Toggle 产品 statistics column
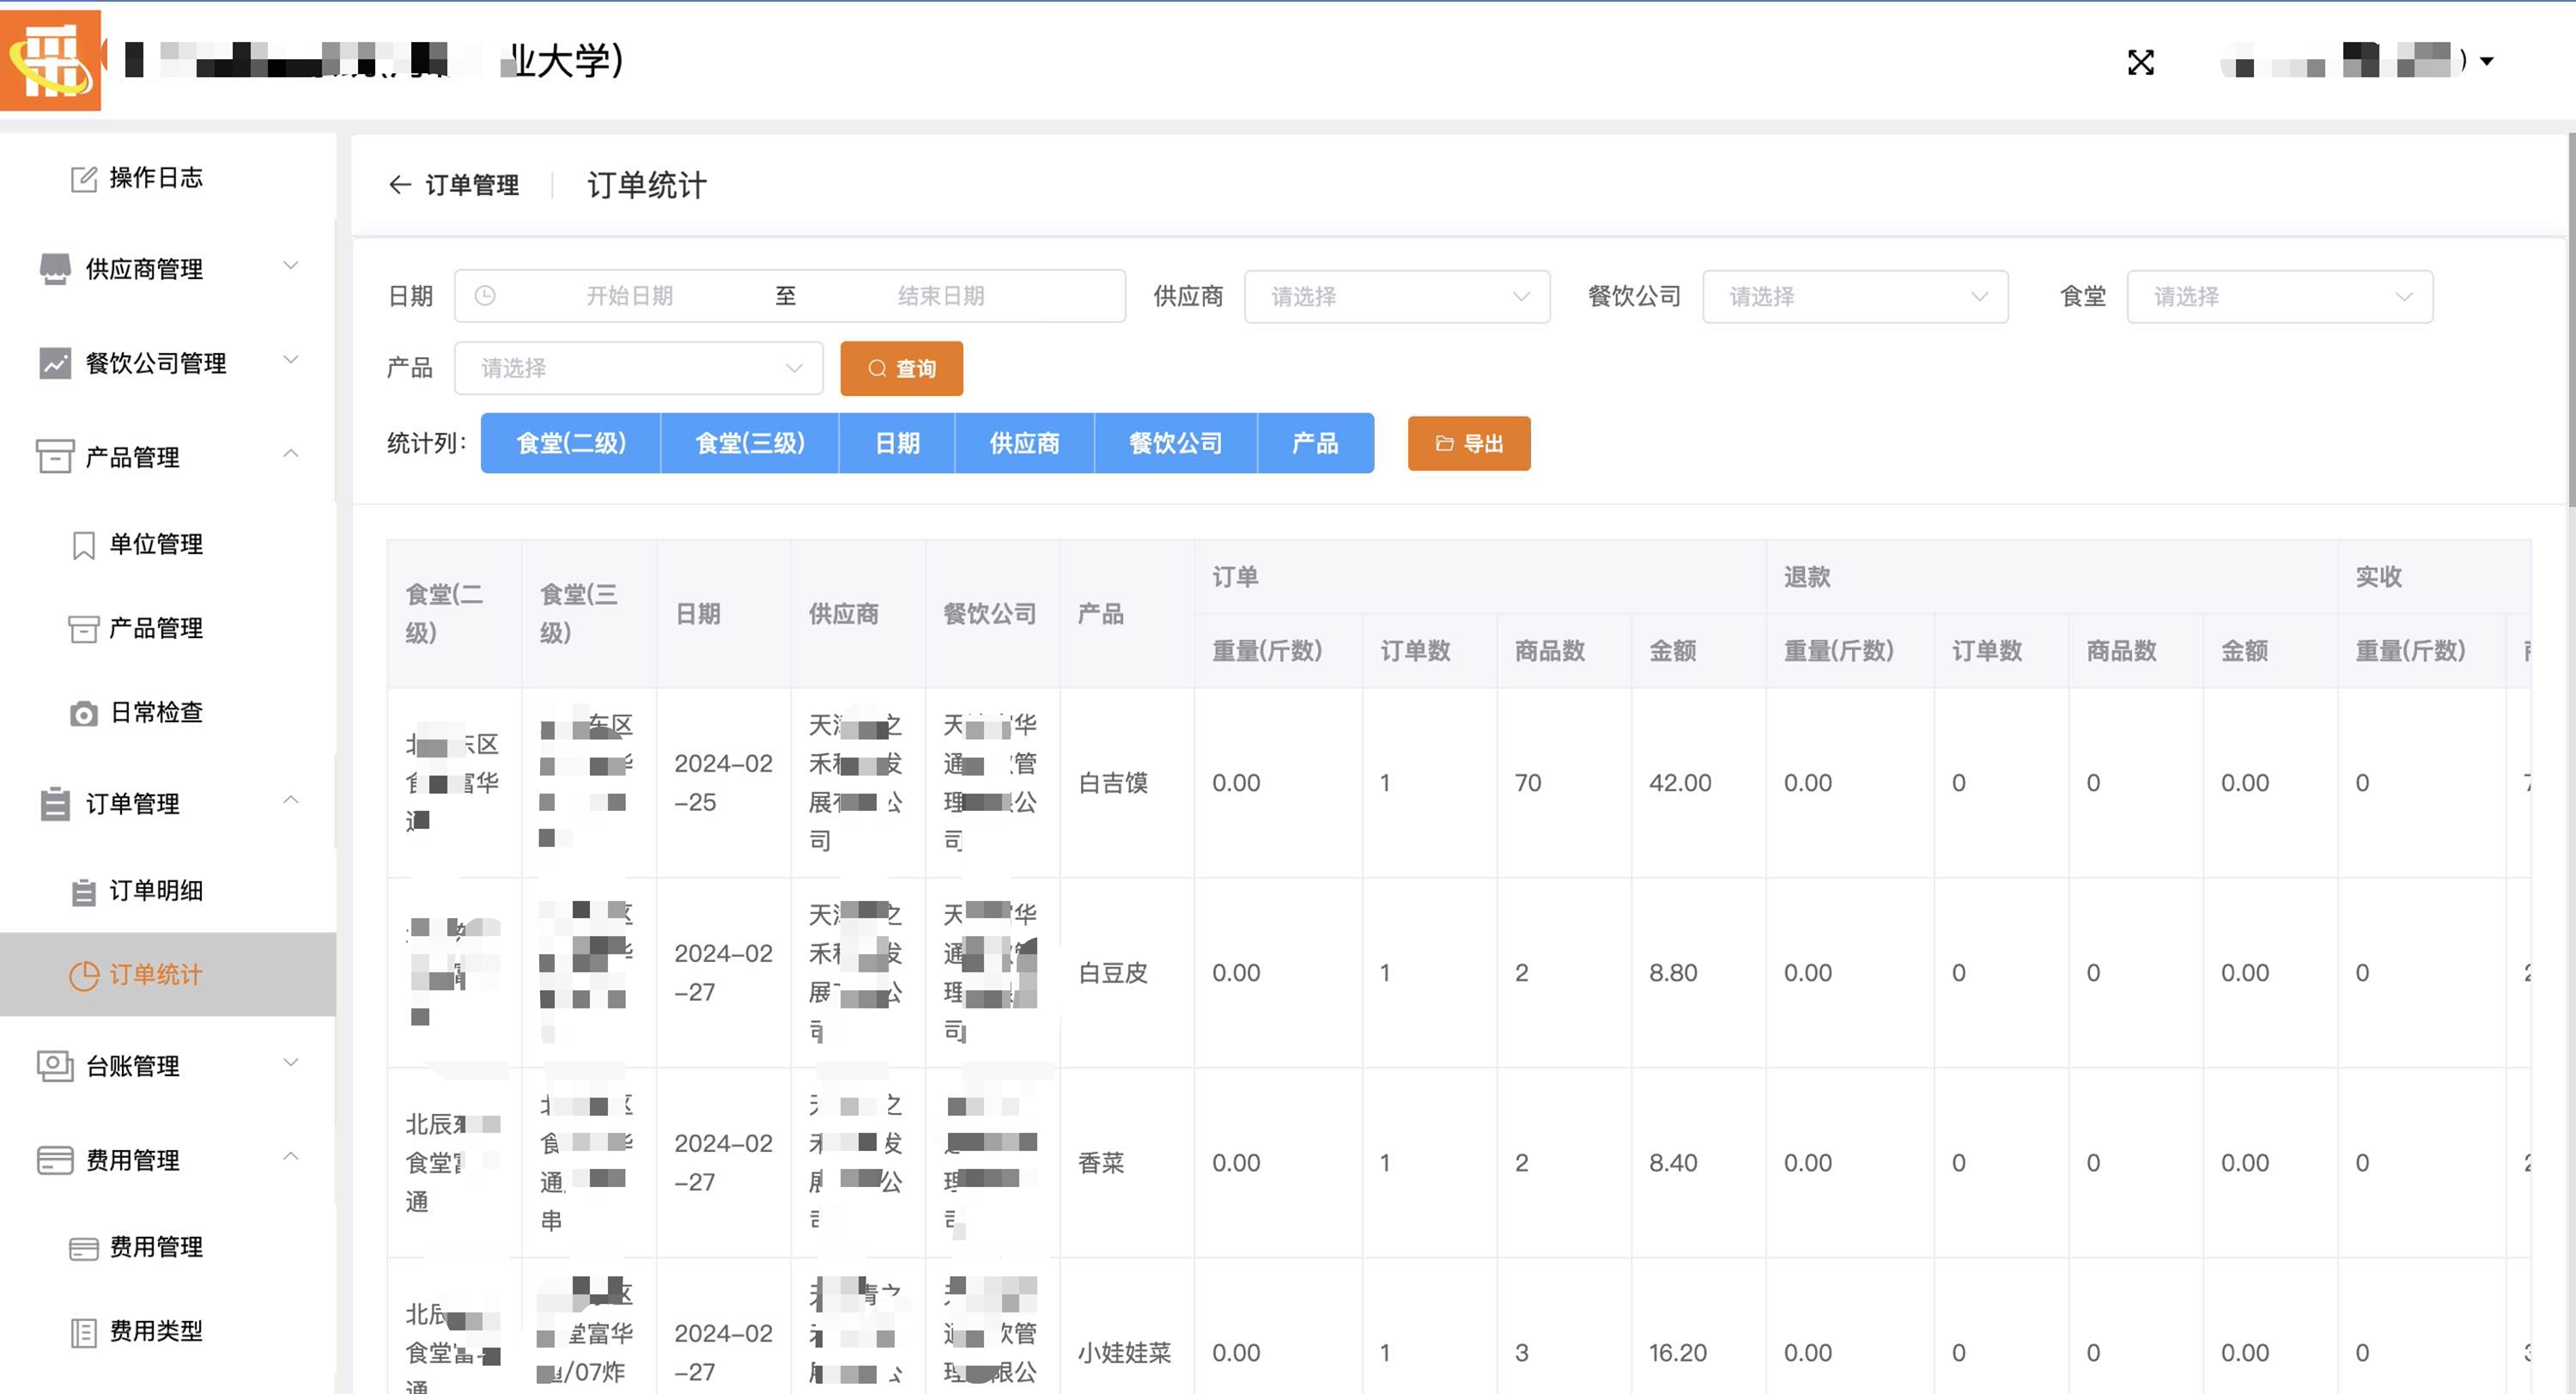The width and height of the screenshot is (2576, 1394). click(x=1315, y=443)
